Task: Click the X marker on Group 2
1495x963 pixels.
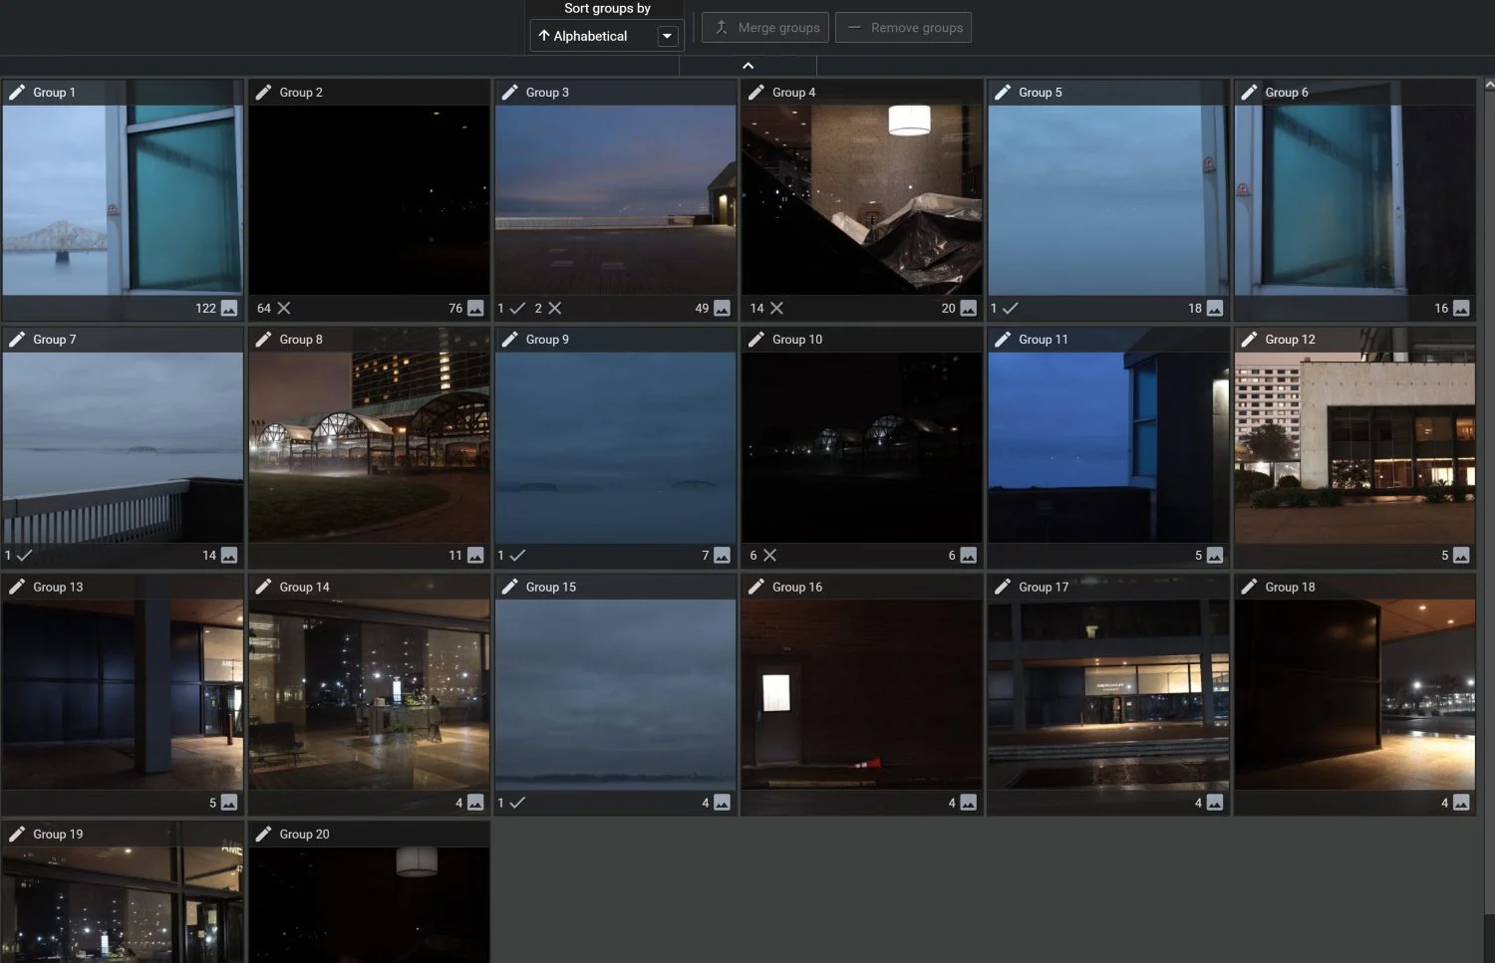Action: [x=285, y=308]
